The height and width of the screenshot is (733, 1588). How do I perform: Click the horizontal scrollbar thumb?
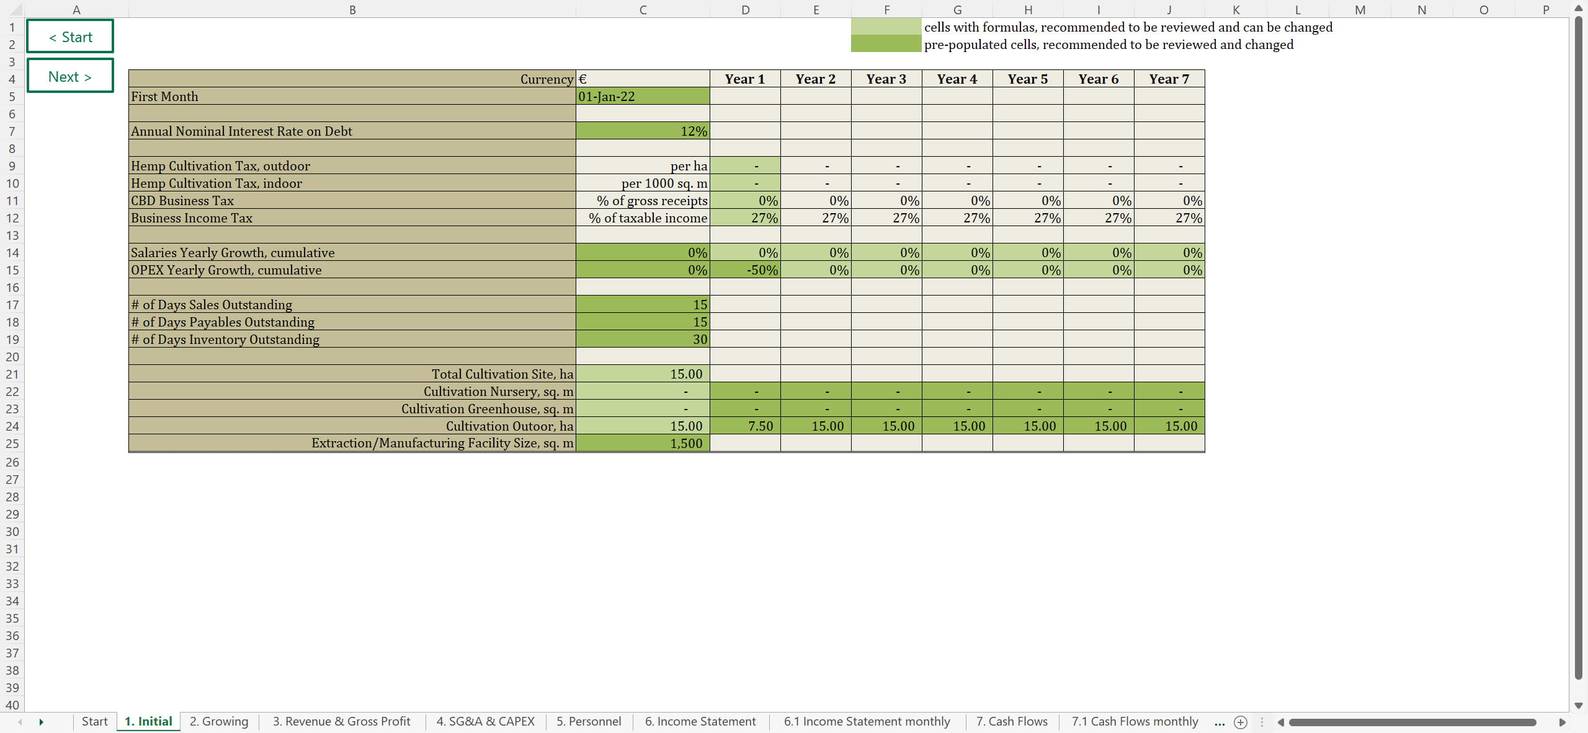pos(1411,722)
